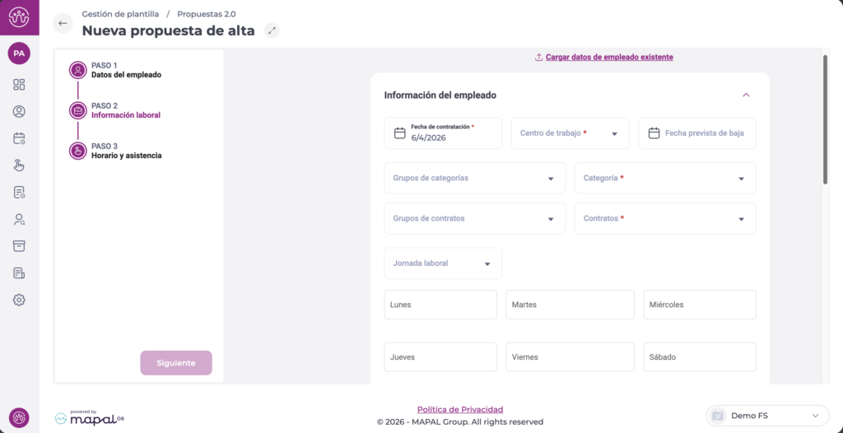843x433 pixels.
Task: Open the calendar clock icon in sidebar
Action: pos(19,138)
